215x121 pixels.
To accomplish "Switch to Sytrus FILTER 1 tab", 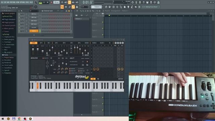I will (87, 43).
